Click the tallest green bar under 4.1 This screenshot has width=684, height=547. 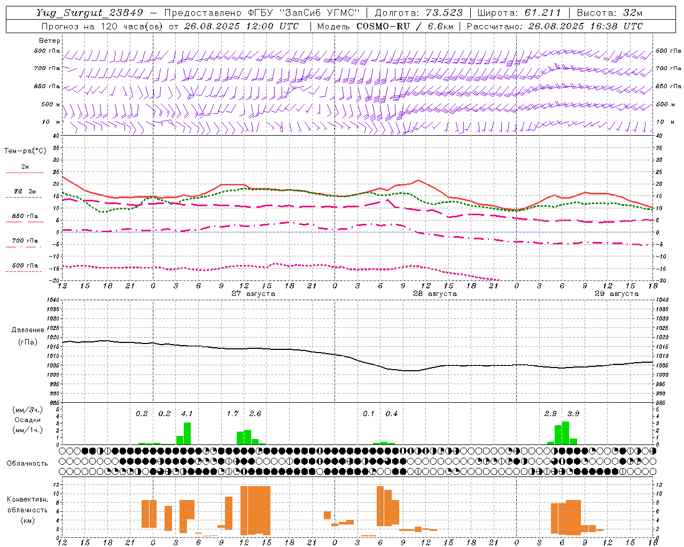click(x=187, y=433)
